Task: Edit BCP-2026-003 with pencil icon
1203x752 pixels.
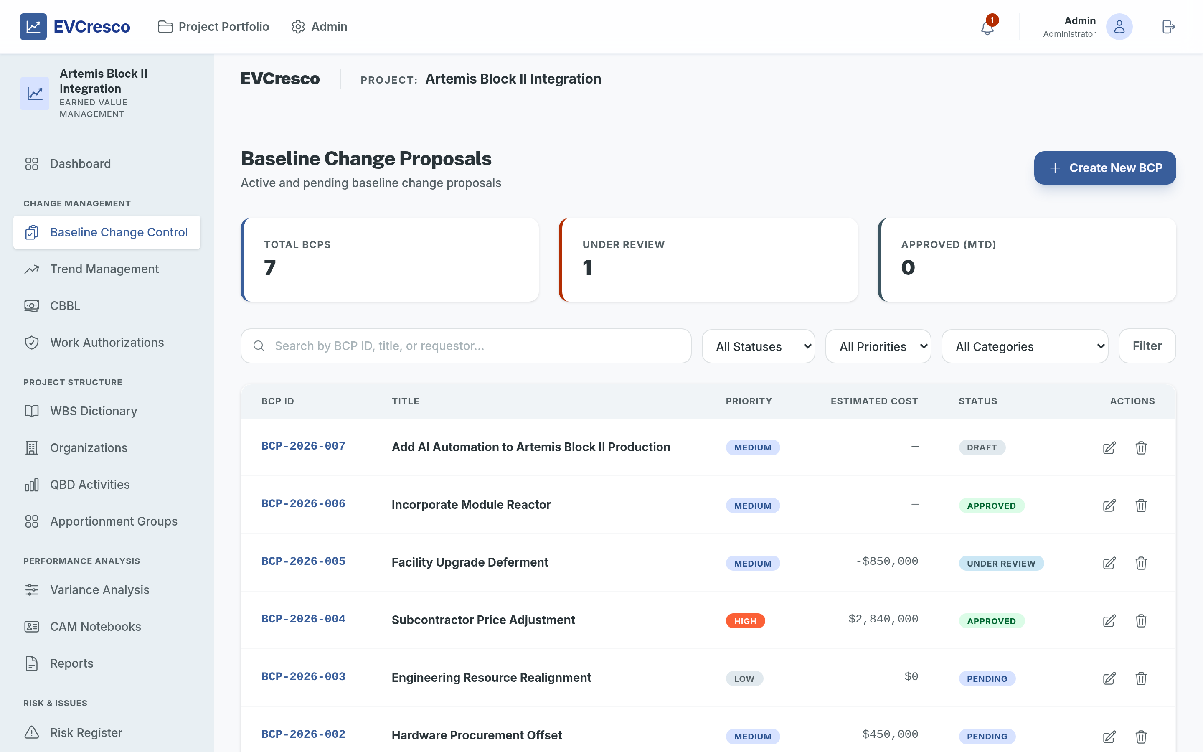Action: pyautogui.click(x=1109, y=678)
